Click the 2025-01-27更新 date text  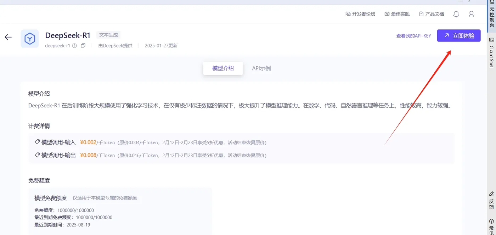[161, 46]
